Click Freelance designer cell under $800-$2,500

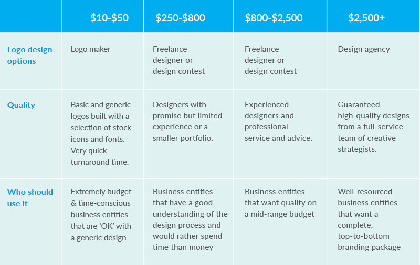270,60
